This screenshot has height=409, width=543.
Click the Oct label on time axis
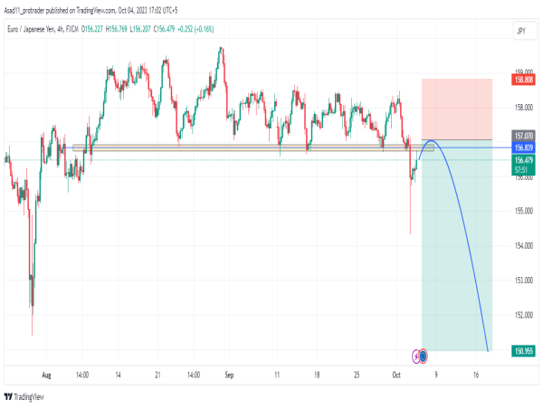[396, 375]
